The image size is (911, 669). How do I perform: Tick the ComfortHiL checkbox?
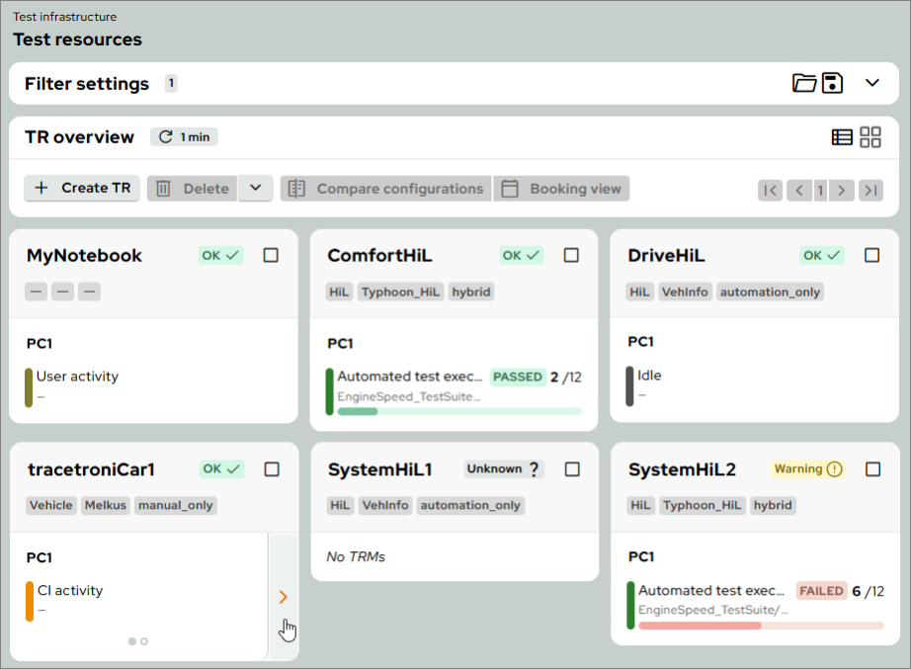[571, 255]
